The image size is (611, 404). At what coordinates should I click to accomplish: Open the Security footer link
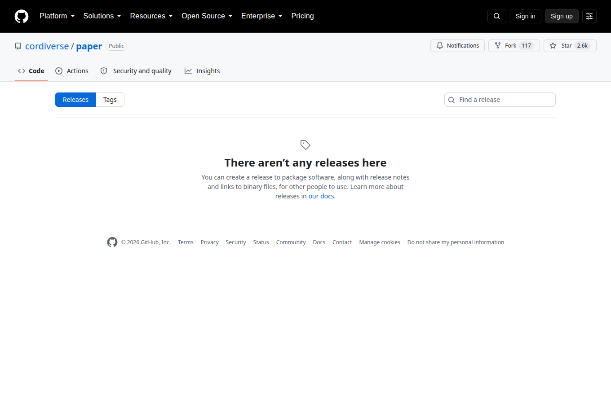[x=236, y=242]
